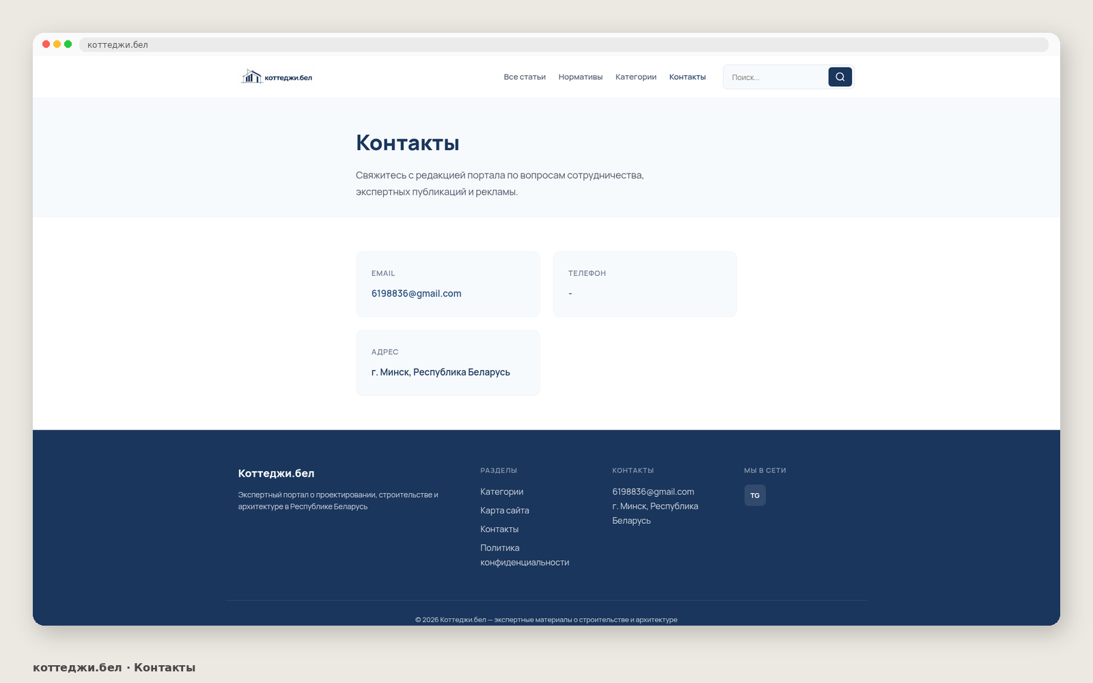The image size is (1093, 683).
Task: Open Политика конфиденциальности footer link
Action: click(525, 555)
